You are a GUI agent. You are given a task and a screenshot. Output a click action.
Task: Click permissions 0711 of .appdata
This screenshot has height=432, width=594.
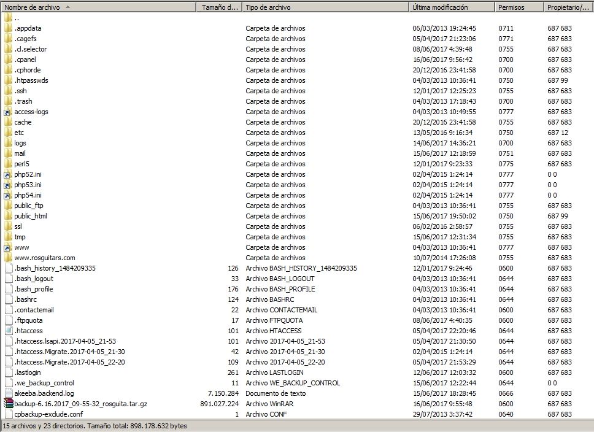coord(506,28)
